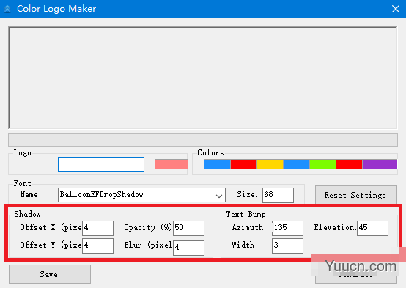Click the Shadow Offset X field
Screen dimensions: 406x288
97,228
